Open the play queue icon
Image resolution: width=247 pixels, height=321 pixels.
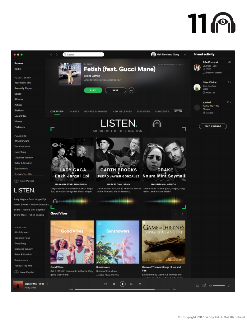pyautogui.click(x=198, y=286)
